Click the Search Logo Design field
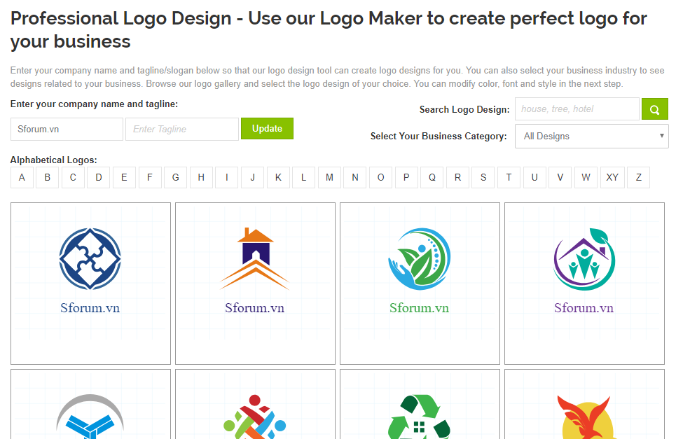690x439 pixels. (577, 109)
